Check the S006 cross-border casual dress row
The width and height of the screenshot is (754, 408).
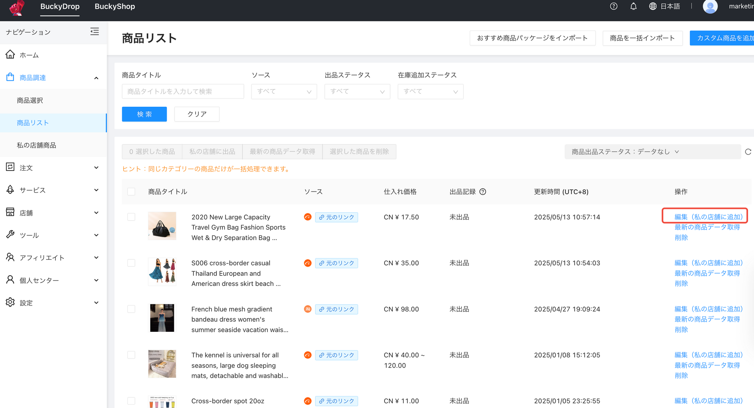(x=131, y=263)
